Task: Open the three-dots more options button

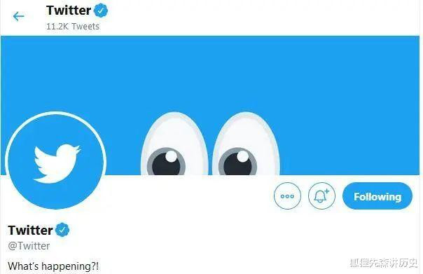Action: (x=287, y=196)
